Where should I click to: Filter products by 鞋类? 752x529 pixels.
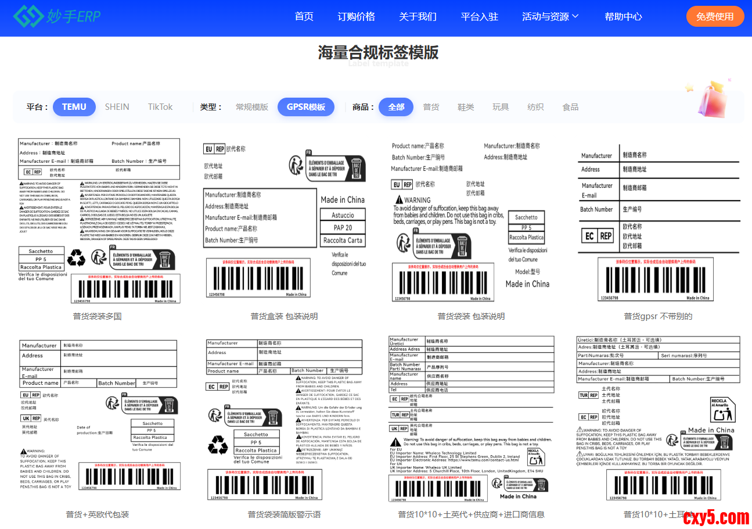[466, 107]
